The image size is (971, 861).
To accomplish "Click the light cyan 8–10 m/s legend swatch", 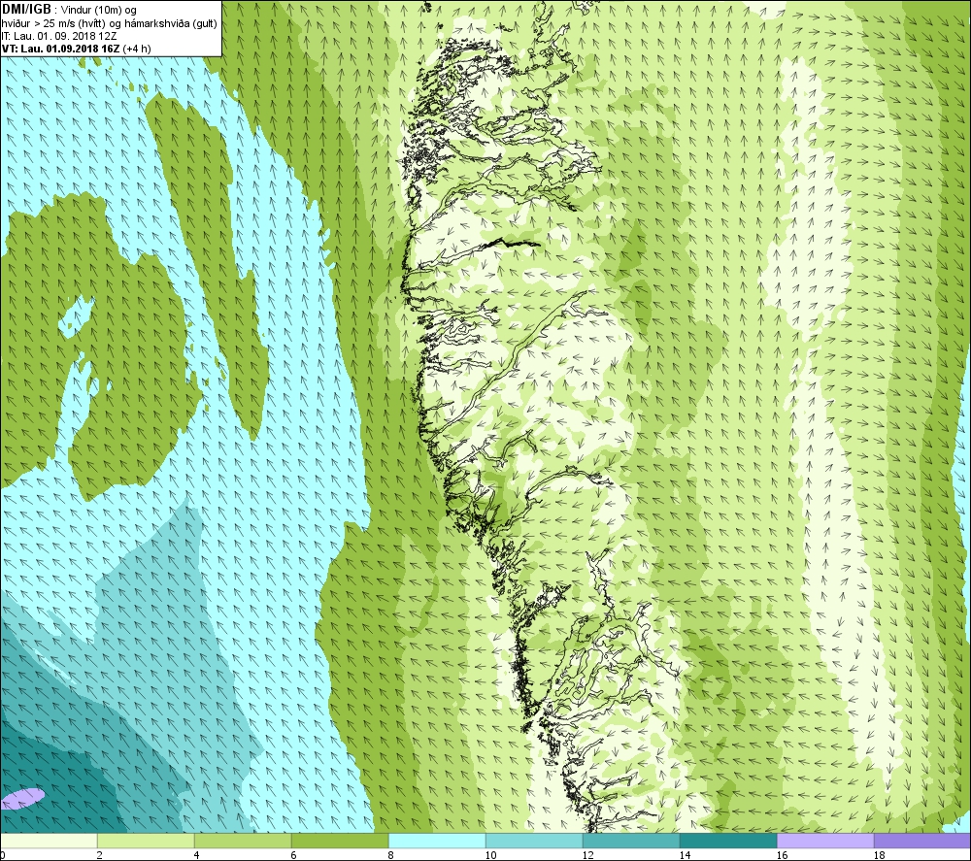I will [437, 841].
